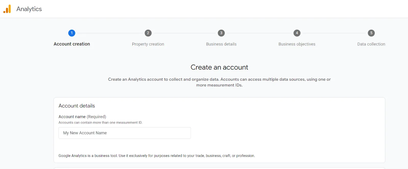Screen dimensions: 408x169
Task: Select the Data collection step label
Action: point(371,44)
